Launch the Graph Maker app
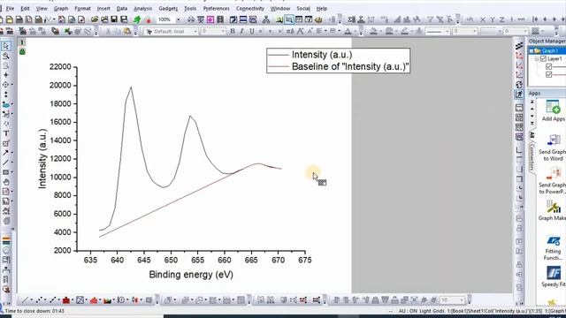This screenshot has height=318, width=566. click(553, 210)
